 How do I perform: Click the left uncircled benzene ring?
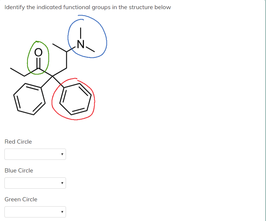[x=29, y=99]
